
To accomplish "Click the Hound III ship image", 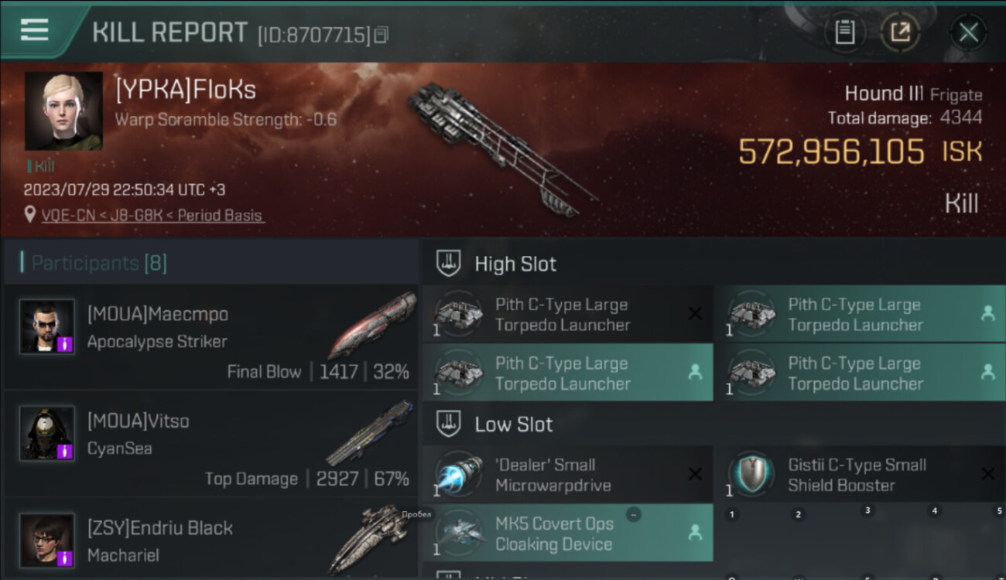I will 503,147.
